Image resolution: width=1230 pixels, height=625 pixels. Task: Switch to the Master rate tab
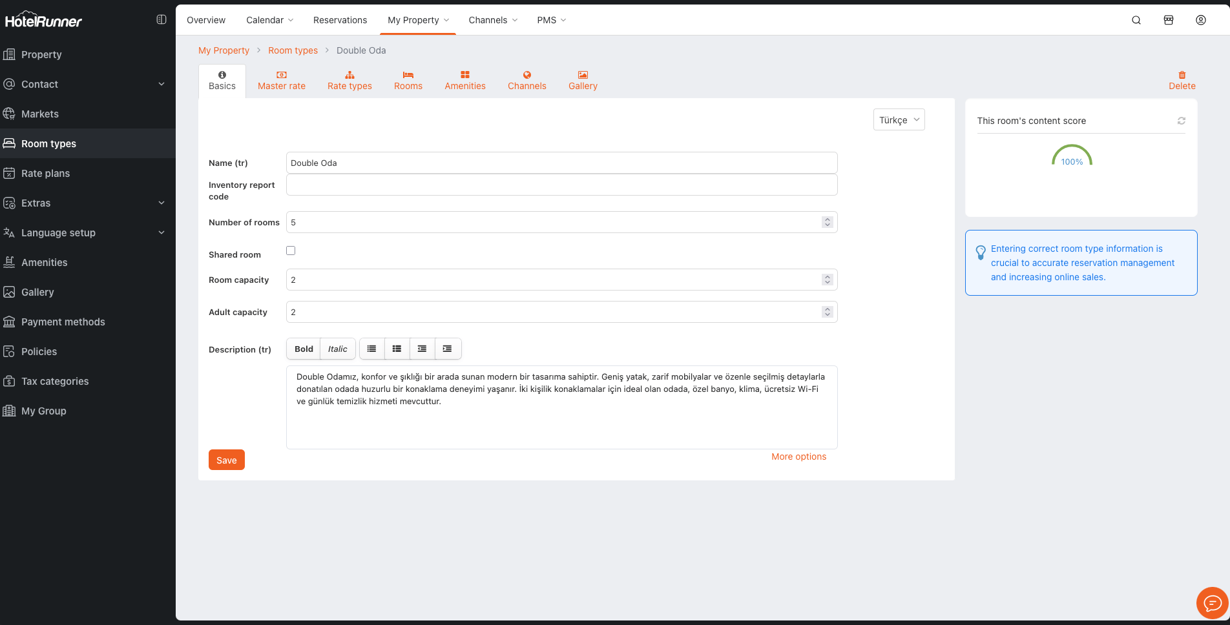coord(281,81)
